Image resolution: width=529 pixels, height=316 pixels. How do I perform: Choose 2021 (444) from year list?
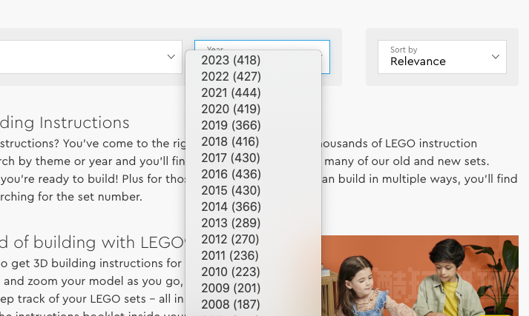253,93
